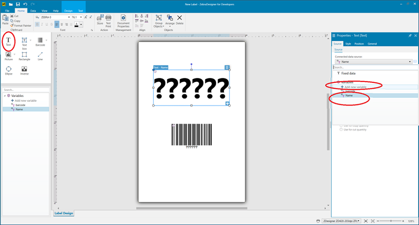Decrease font size with the shrink icon
The image size is (419, 225).
(91, 17)
